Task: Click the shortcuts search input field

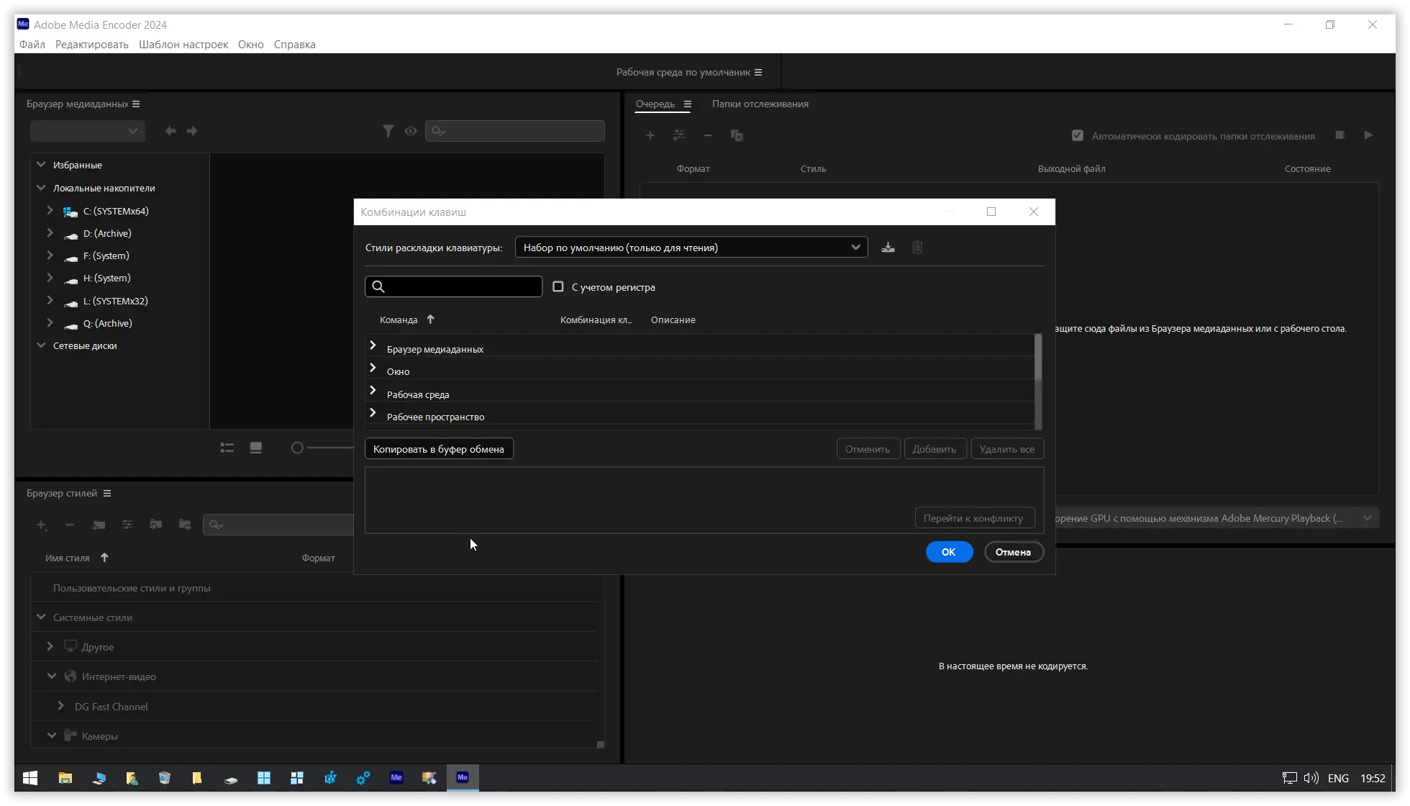Action: [453, 286]
